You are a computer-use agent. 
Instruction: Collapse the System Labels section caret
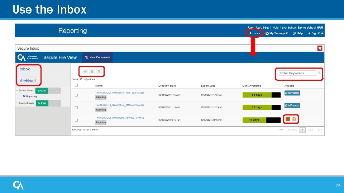(x=17, y=90)
